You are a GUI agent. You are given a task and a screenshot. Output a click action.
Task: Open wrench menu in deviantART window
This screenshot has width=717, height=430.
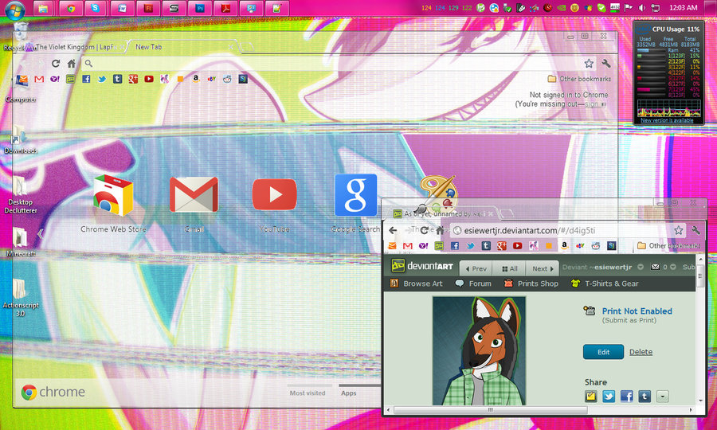tap(696, 230)
